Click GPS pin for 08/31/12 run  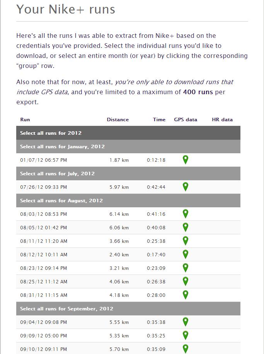click(x=186, y=295)
